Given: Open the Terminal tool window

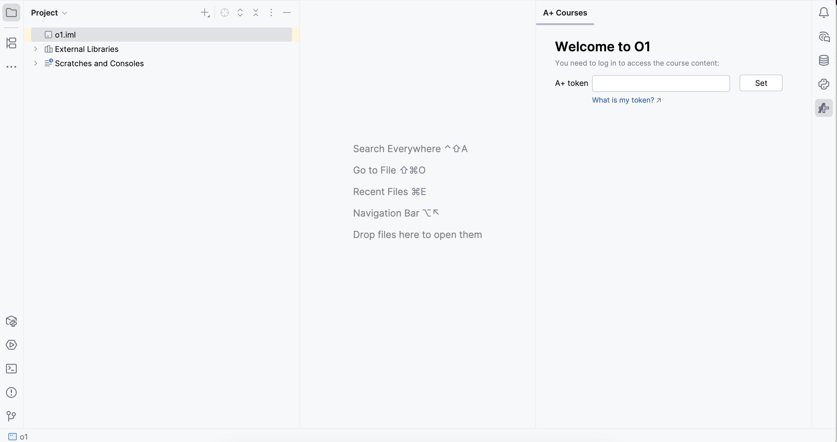Looking at the screenshot, I should pyautogui.click(x=11, y=369).
